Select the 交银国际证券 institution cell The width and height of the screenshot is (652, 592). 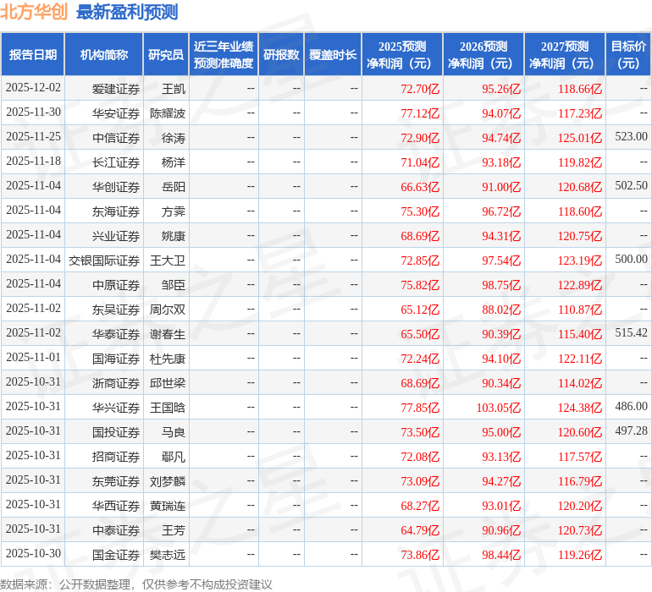click(104, 260)
